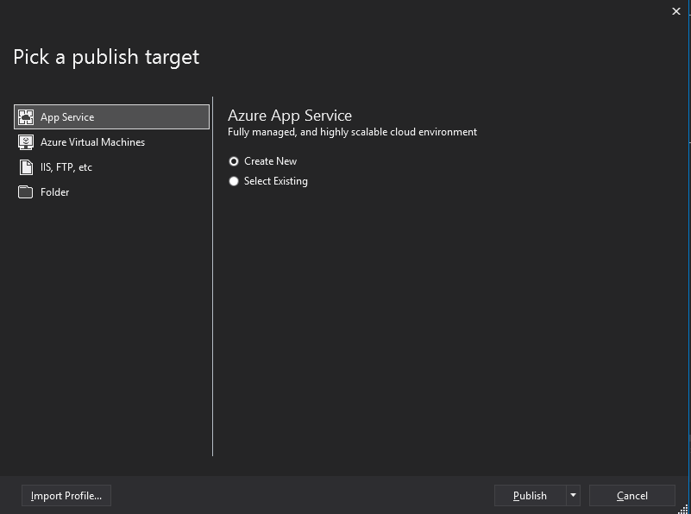This screenshot has height=514, width=691.
Task: Click the Folder icon in target list
Action: pos(26,192)
